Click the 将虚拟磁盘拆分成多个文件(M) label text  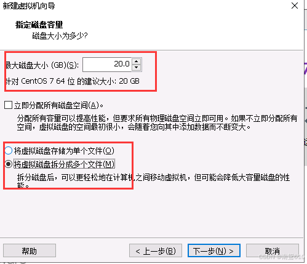coord(64,164)
